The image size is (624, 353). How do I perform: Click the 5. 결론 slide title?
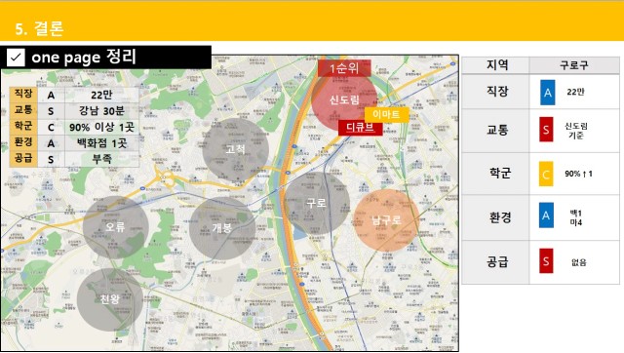coord(39,28)
